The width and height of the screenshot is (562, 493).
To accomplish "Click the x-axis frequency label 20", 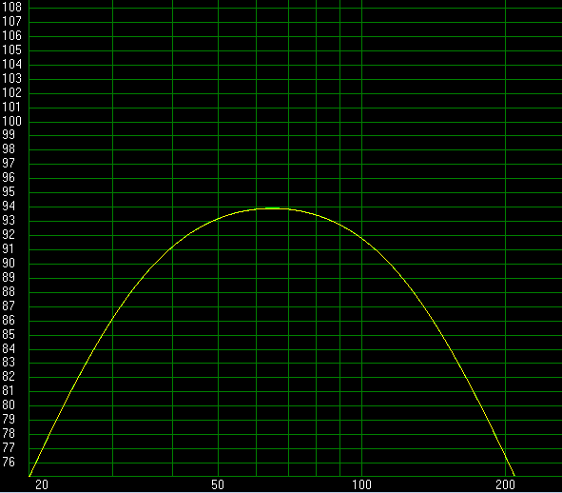I will pos(42,484).
